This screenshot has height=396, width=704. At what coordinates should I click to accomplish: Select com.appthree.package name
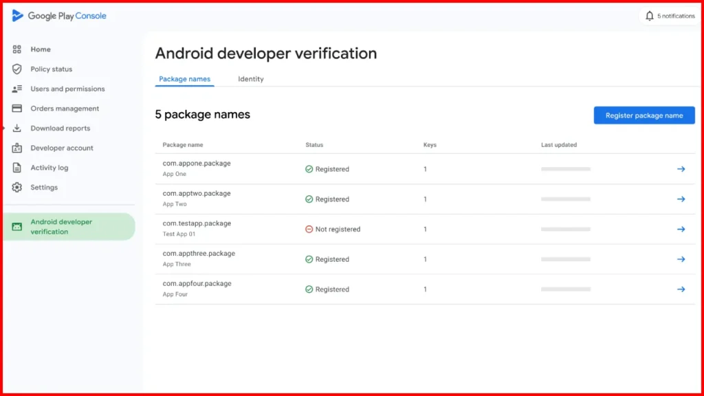click(199, 254)
